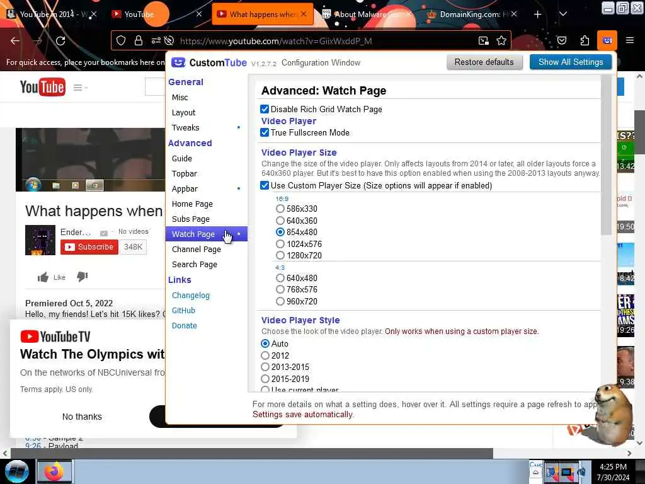Reload the page with the refresh icon
Image resolution: width=645 pixels, height=484 pixels.
60,41
